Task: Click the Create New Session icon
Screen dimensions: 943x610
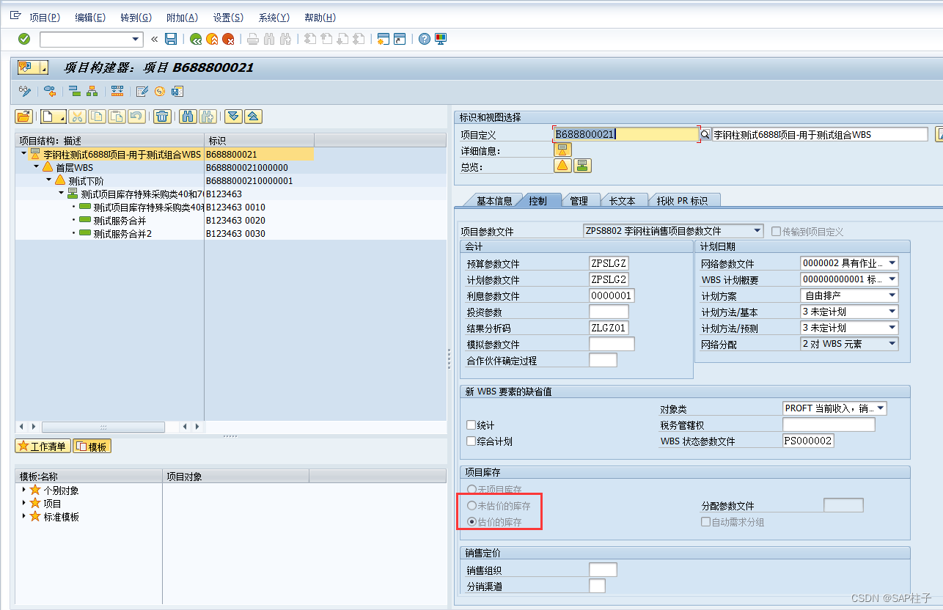Action: click(383, 39)
